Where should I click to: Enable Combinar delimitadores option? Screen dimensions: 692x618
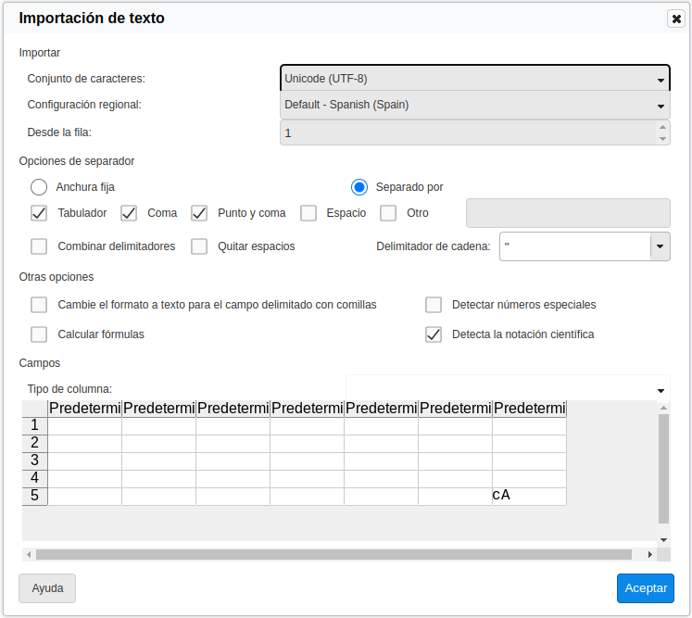click(x=39, y=246)
